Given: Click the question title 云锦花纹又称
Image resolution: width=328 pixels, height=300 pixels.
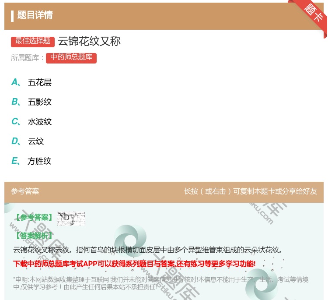Looking at the screenshot, I should (x=89, y=41).
